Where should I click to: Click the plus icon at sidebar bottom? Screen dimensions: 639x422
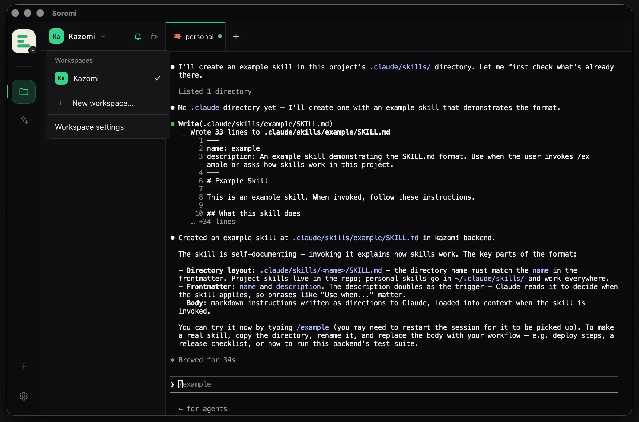coord(24,366)
